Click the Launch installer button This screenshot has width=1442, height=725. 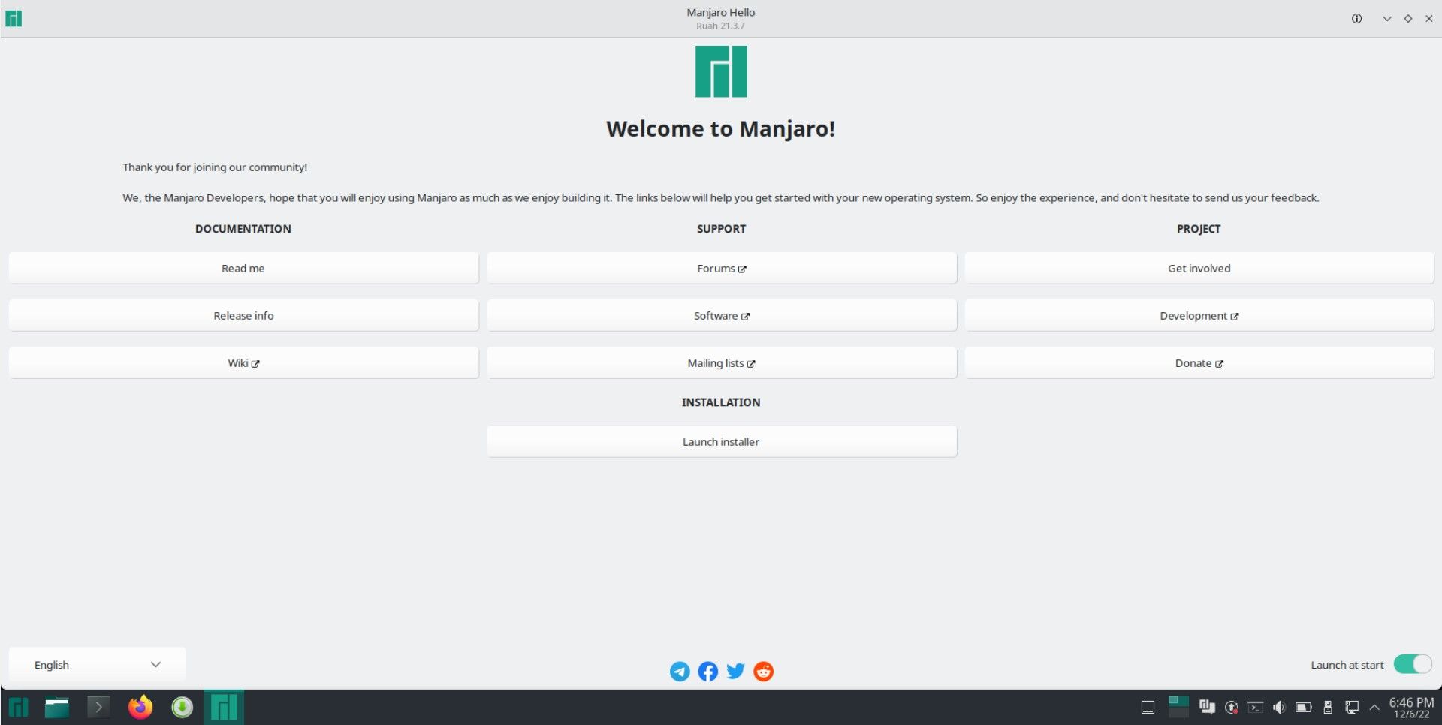tap(722, 441)
